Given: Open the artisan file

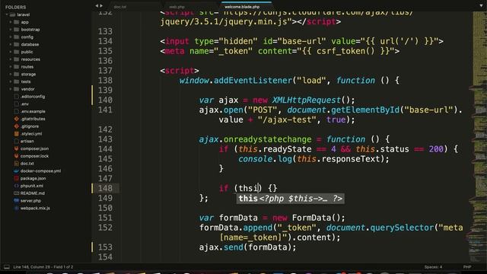Looking at the screenshot, I should click(x=27, y=141).
